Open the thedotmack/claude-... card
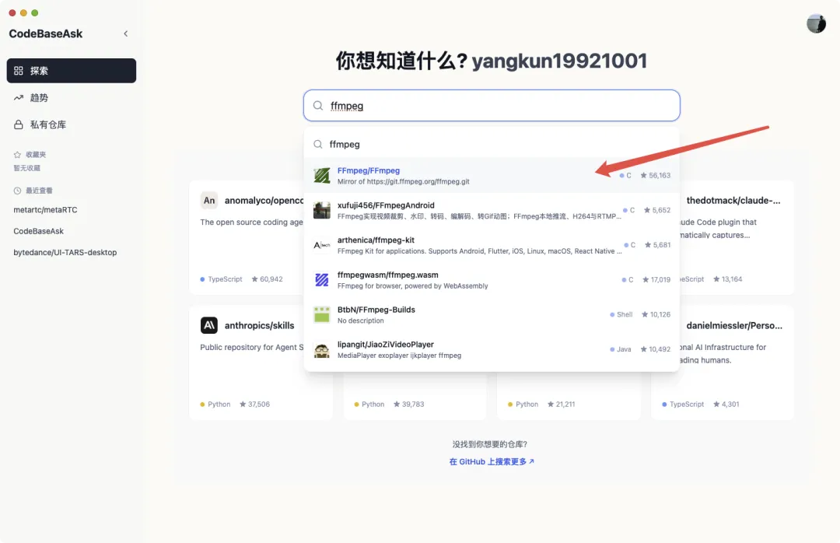 coord(737,237)
